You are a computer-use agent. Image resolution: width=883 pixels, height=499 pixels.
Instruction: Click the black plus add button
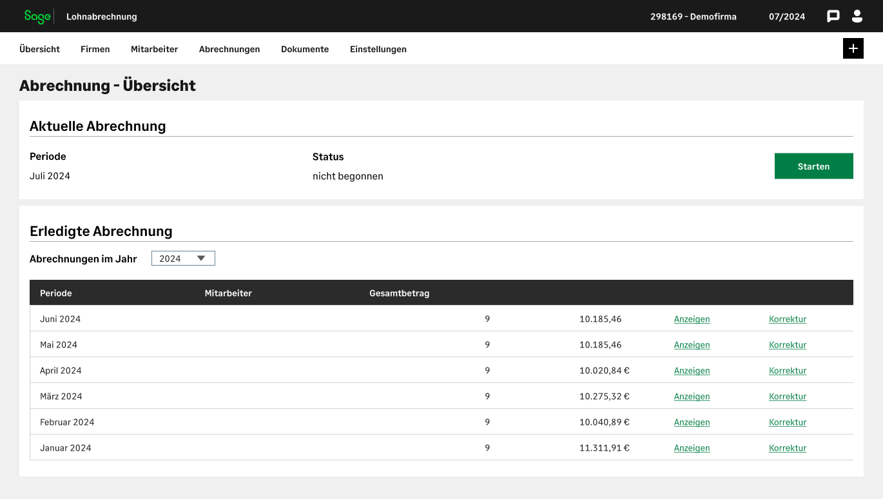click(853, 49)
